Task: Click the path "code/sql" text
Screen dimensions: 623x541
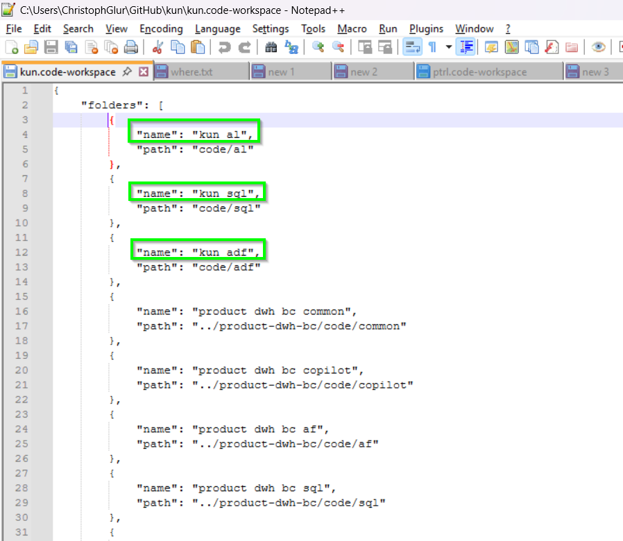Action: pyautogui.click(x=226, y=209)
